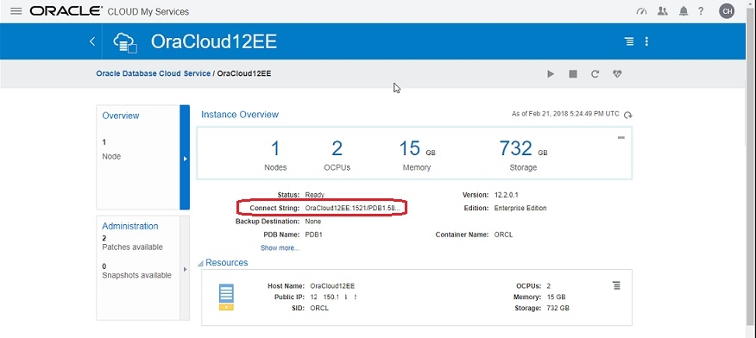Click the Connect String value
756x338 pixels.
pos(352,209)
